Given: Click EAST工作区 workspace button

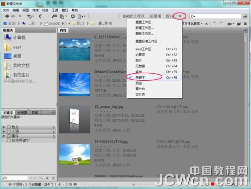Looking at the screenshot, I should pyautogui.click(x=134, y=16).
